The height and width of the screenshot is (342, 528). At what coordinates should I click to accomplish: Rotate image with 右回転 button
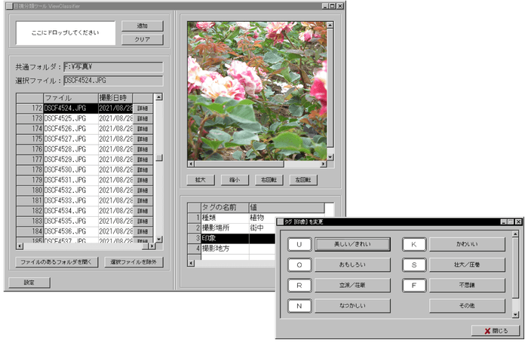tap(269, 180)
